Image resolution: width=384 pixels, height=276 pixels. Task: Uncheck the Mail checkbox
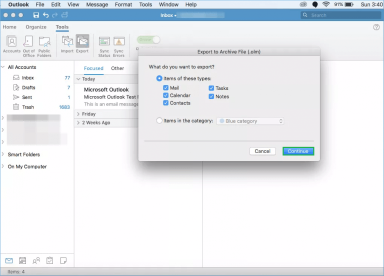coord(166,88)
